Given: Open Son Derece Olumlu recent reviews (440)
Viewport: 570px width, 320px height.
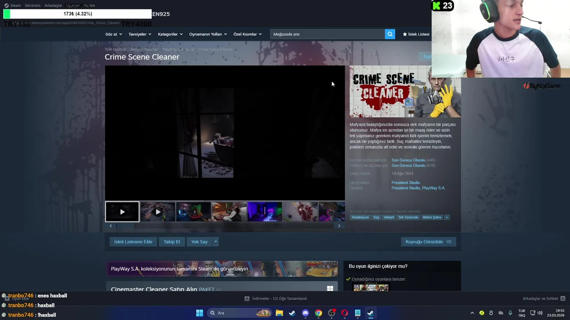Looking at the screenshot, I should tap(408, 160).
